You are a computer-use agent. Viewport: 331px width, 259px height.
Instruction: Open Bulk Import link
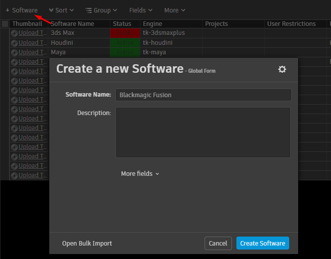pos(87,244)
